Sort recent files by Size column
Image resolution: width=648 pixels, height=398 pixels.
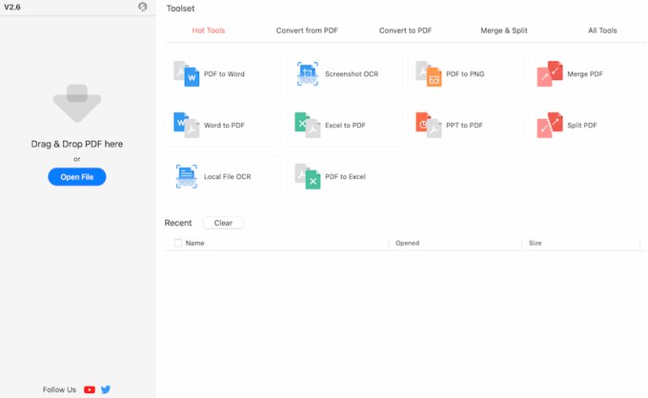535,243
